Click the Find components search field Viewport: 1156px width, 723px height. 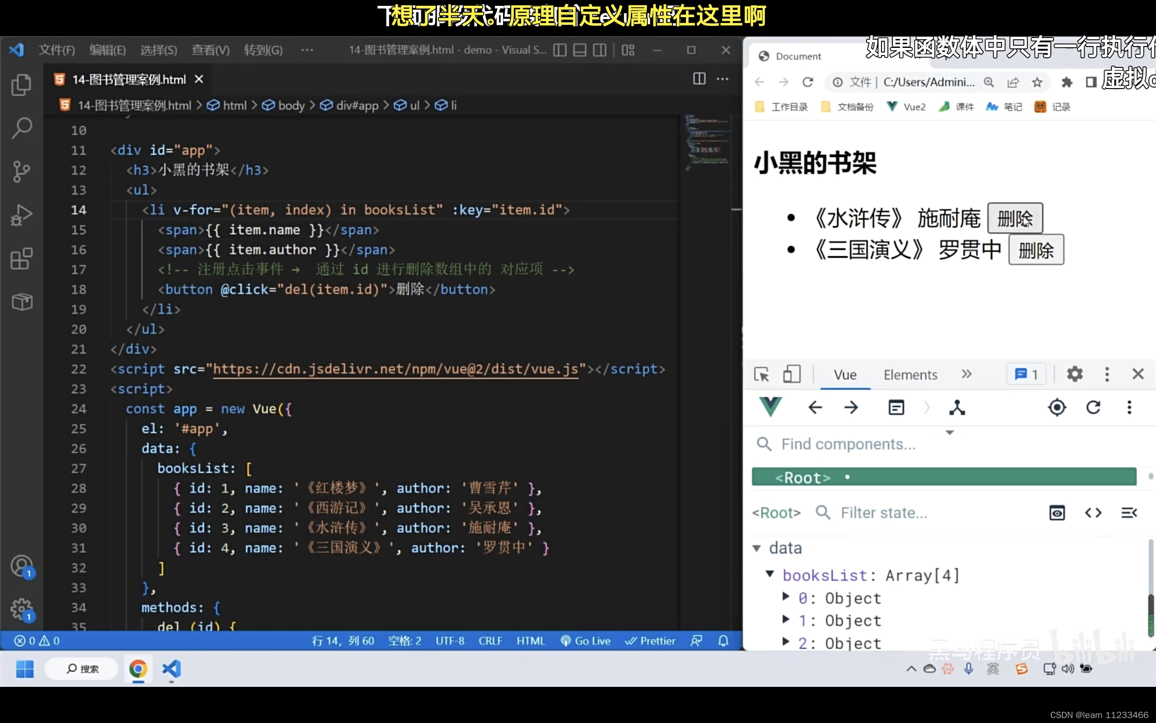click(x=848, y=444)
